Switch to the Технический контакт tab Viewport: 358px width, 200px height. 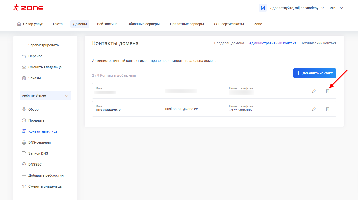[319, 43]
